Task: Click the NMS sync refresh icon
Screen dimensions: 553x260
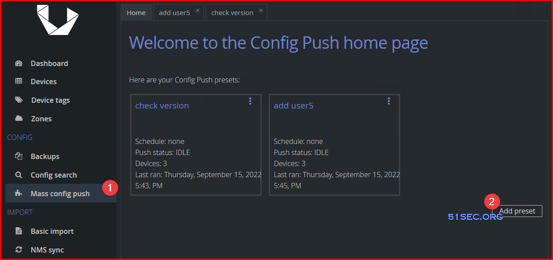Action: click(x=19, y=250)
